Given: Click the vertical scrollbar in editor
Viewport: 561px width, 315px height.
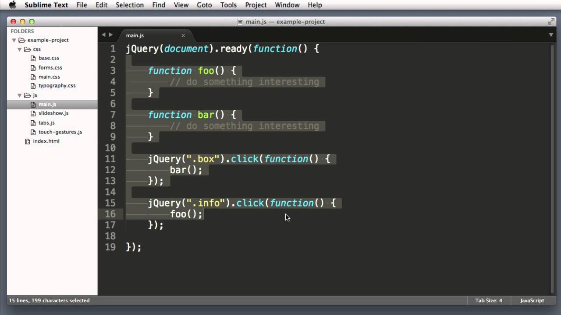Looking at the screenshot, I should [x=552, y=168].
